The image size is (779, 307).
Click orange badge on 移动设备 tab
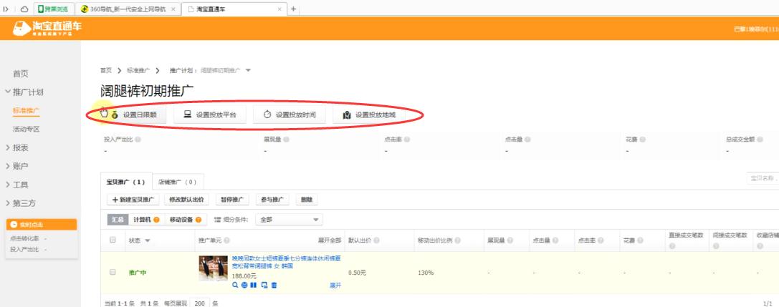pyautogui.click(x=199, y=220)
